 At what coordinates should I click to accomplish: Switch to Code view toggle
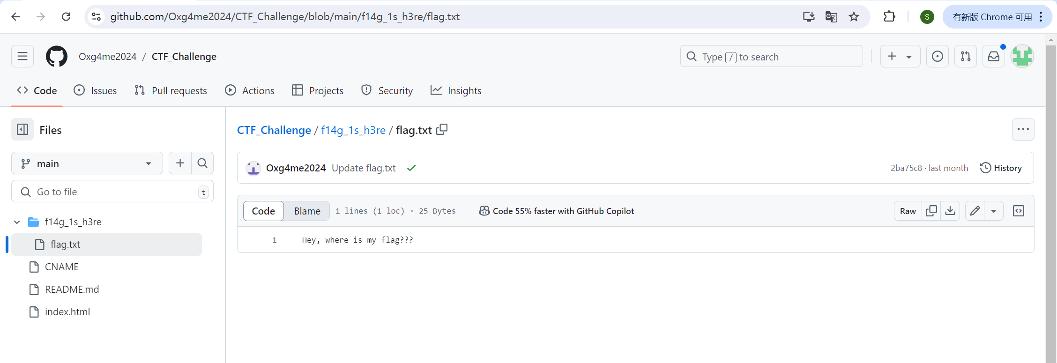tap(263, 211)
